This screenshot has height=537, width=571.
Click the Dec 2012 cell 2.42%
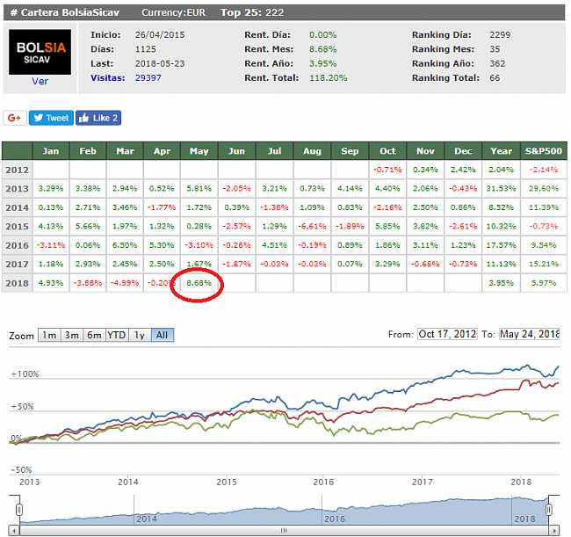pos(463,170)
